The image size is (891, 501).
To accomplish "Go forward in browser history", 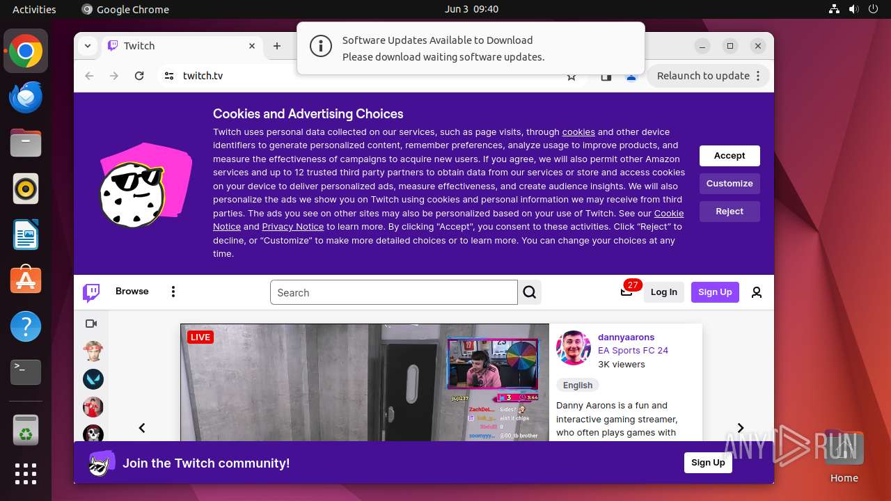I will click(114, 76).
